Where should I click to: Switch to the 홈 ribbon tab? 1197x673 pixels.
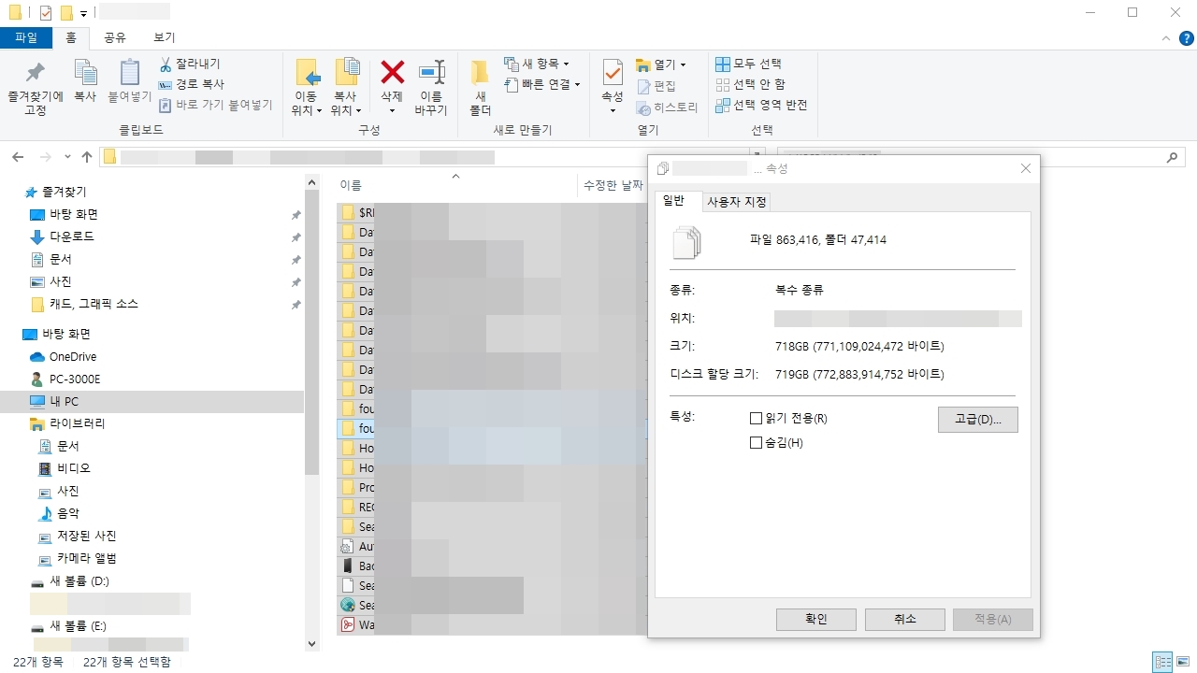(71, 38)
